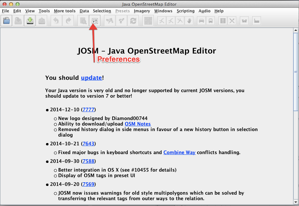Click the date text 2014-09-30

65,161
